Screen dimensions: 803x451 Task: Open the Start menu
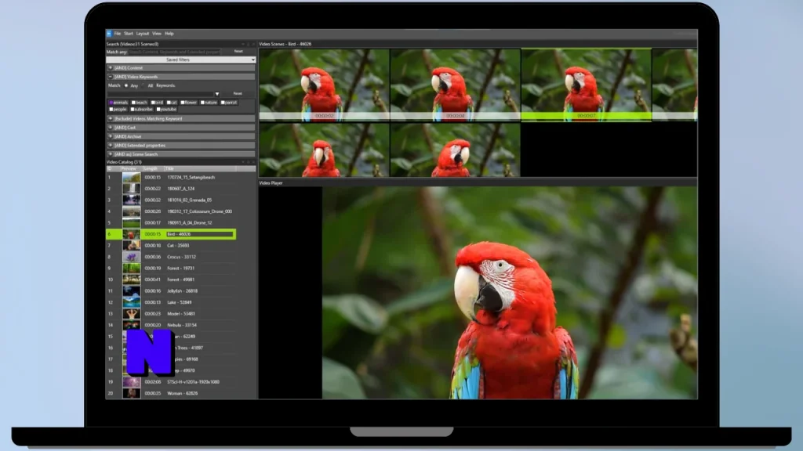[x=128, y=33]
